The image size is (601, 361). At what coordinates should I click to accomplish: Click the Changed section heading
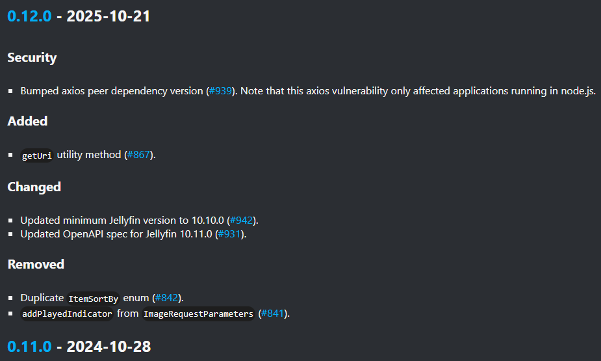pyautogui.click(x=34, y=187)
